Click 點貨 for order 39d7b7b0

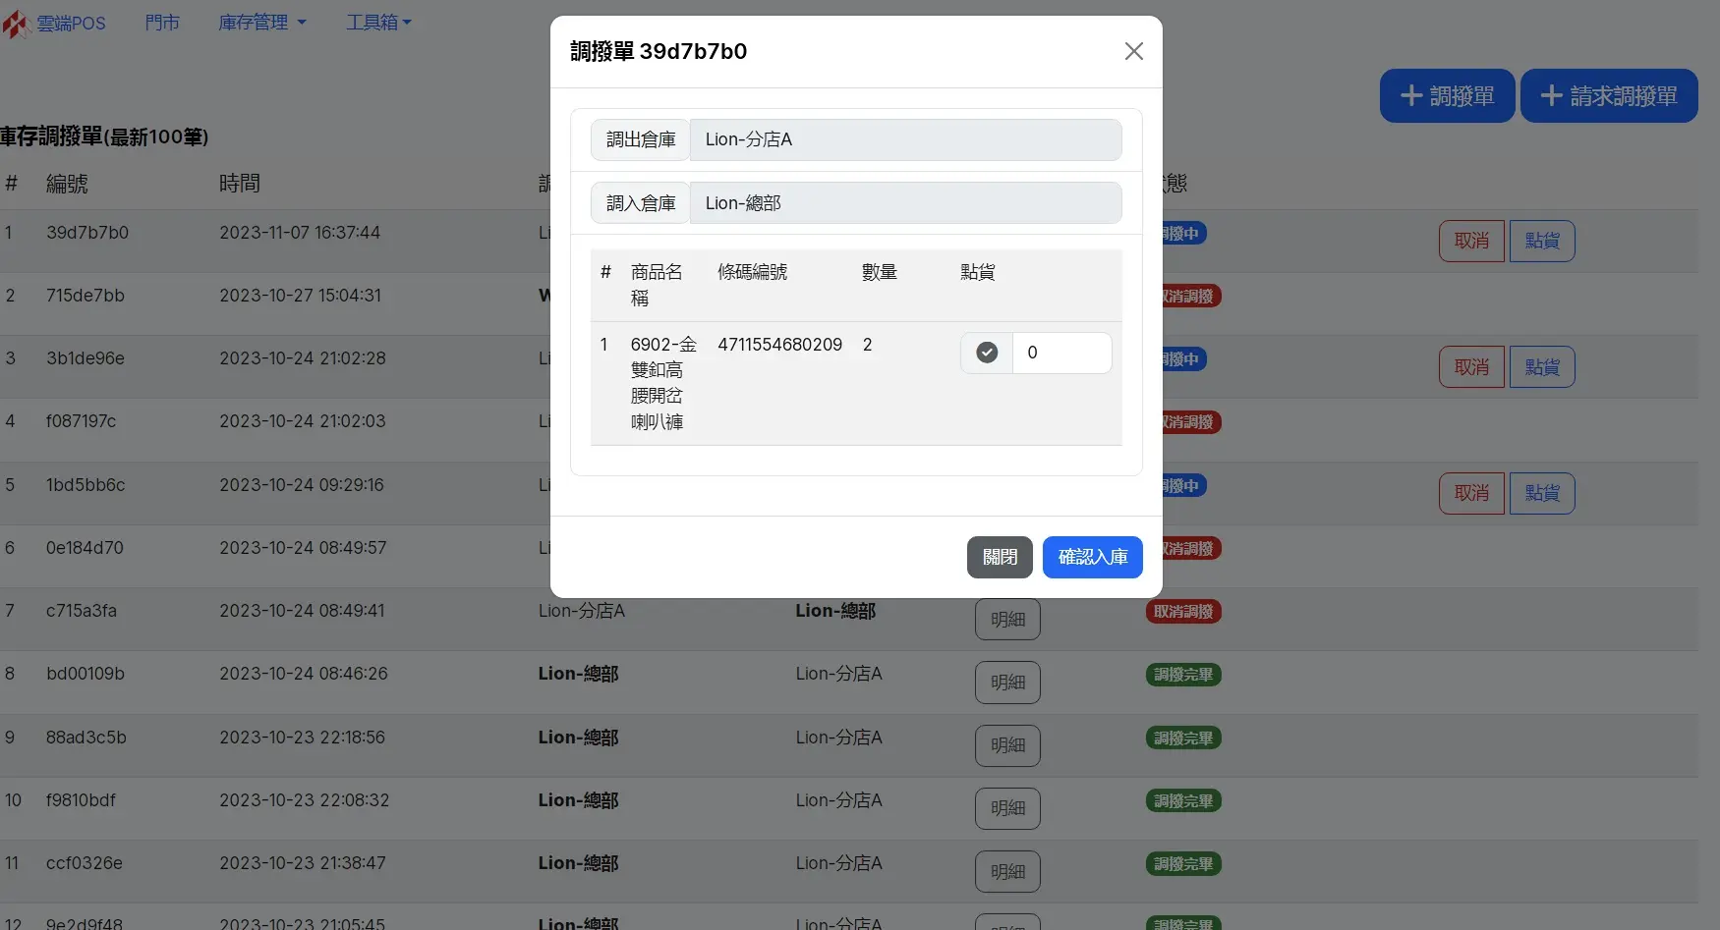point(1541,241)
